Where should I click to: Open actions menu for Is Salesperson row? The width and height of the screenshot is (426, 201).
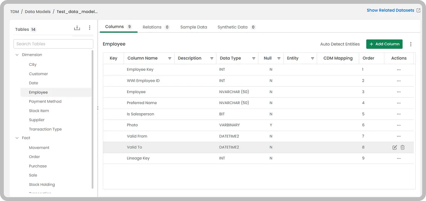(399, 114)
